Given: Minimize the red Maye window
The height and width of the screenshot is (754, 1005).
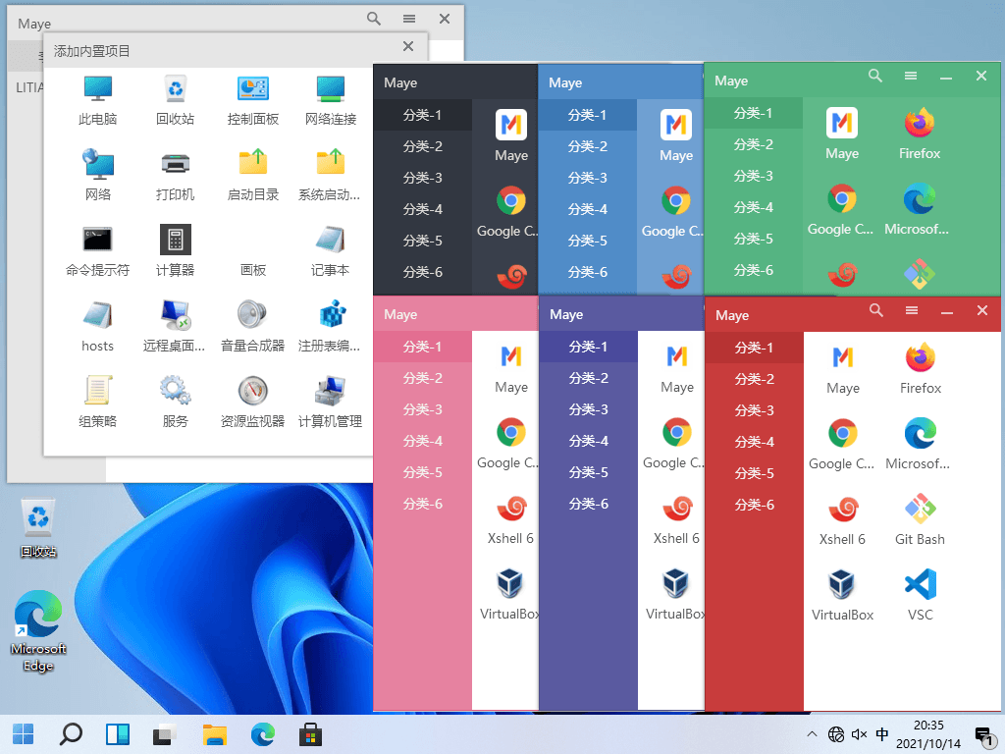Looking at the screenshot, I should [947, 312].
